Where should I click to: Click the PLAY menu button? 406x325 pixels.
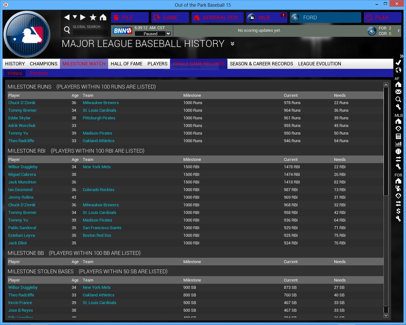382,17
